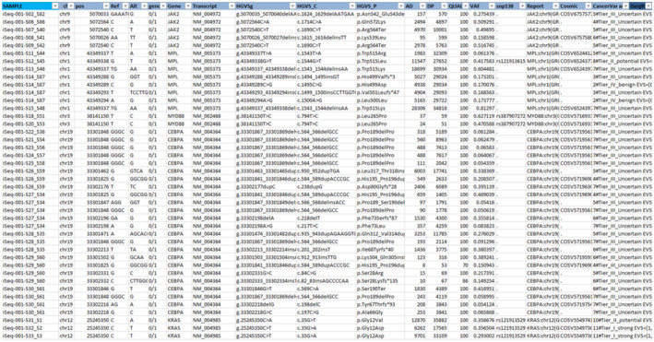Expand the Ref column filter arrow
The height and width of the screenshot is (342, 654).
point(125,6)
